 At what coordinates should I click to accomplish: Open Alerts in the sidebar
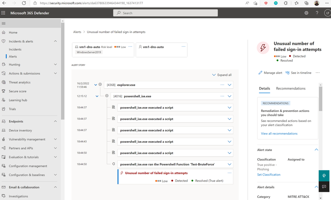tap(13, 57)
